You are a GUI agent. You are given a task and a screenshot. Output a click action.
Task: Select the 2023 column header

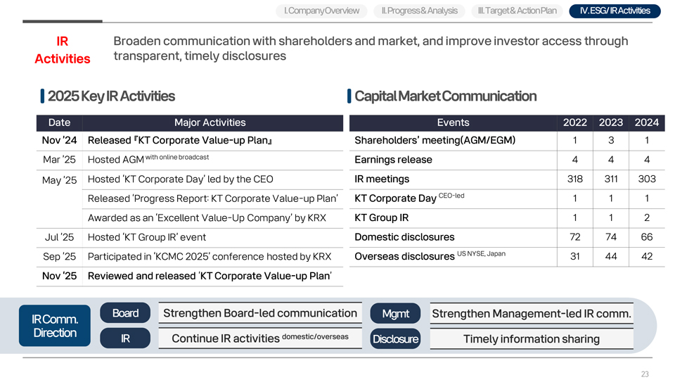(611, 122)
